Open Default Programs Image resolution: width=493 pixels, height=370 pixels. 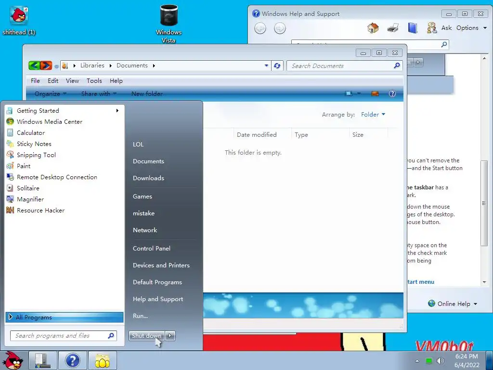coord(157,282)
